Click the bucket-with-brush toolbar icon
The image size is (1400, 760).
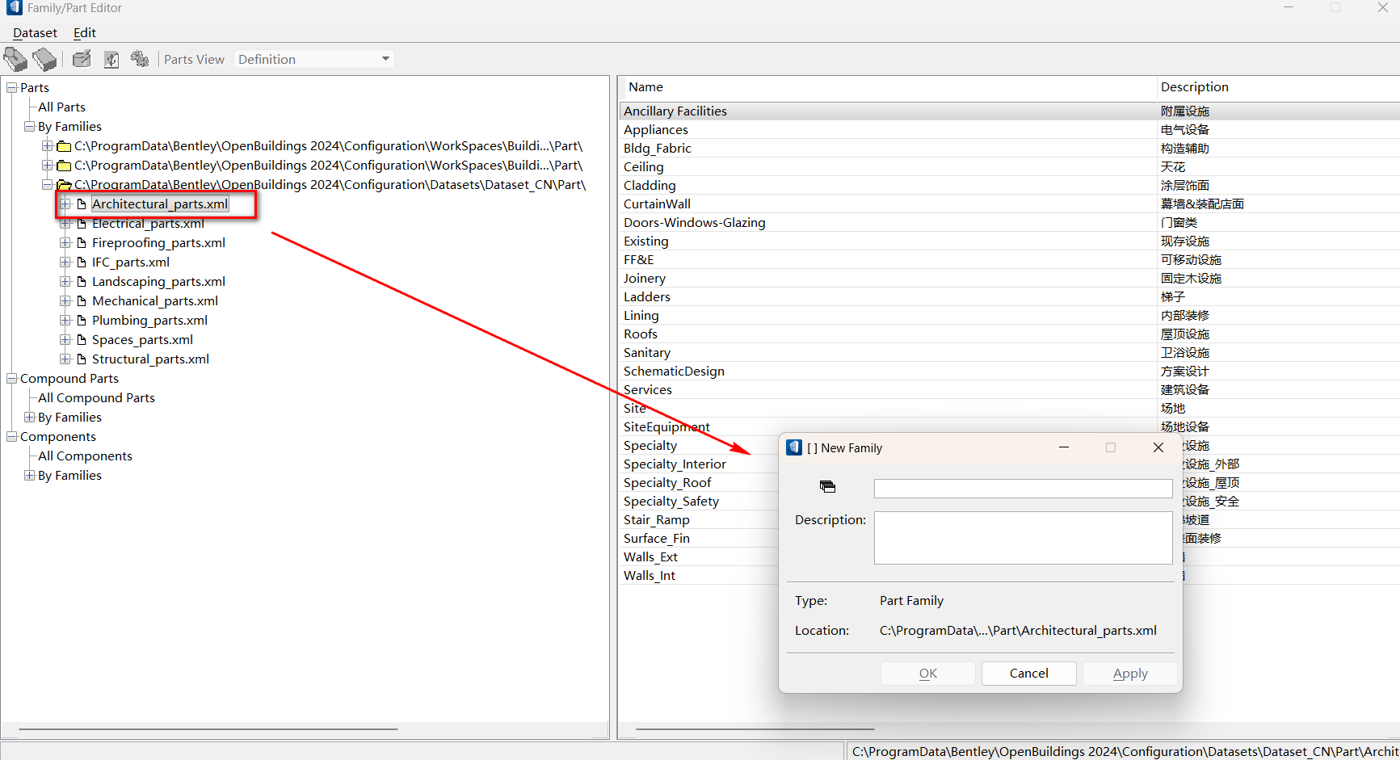pos(82,59)
